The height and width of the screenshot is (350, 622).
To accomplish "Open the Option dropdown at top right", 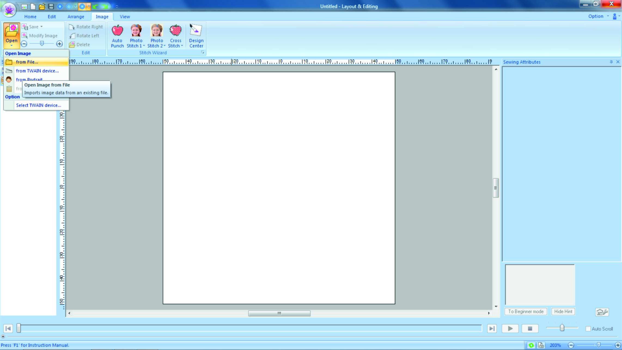I will (x=598, y=16).
